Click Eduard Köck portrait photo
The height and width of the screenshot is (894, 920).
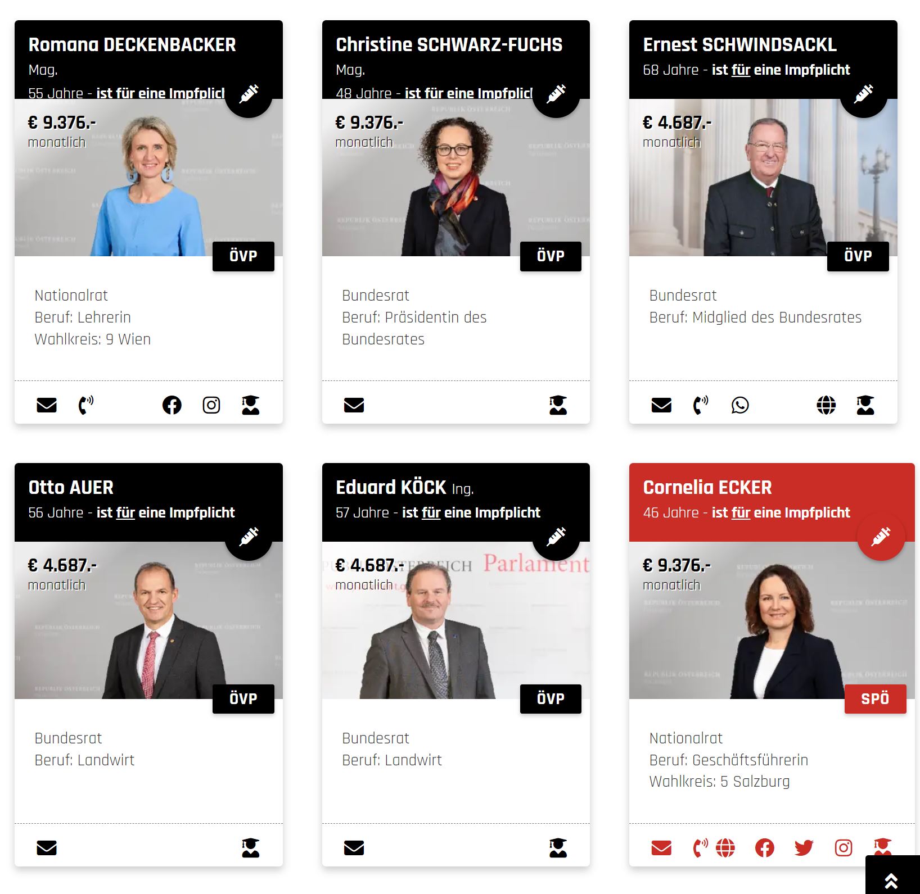pos(456,620)
